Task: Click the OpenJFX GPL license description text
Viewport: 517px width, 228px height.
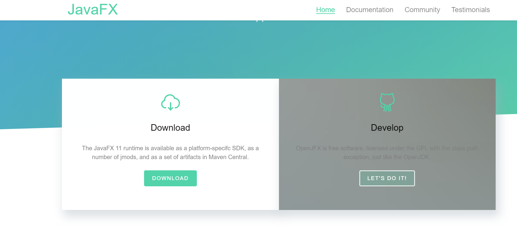Action: tap(387, 153)
